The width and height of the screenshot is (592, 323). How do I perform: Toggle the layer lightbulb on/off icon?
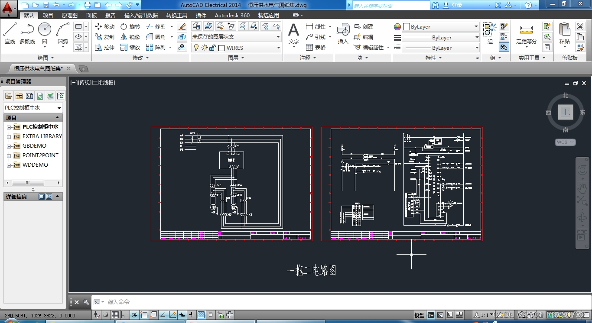[196, 48]
